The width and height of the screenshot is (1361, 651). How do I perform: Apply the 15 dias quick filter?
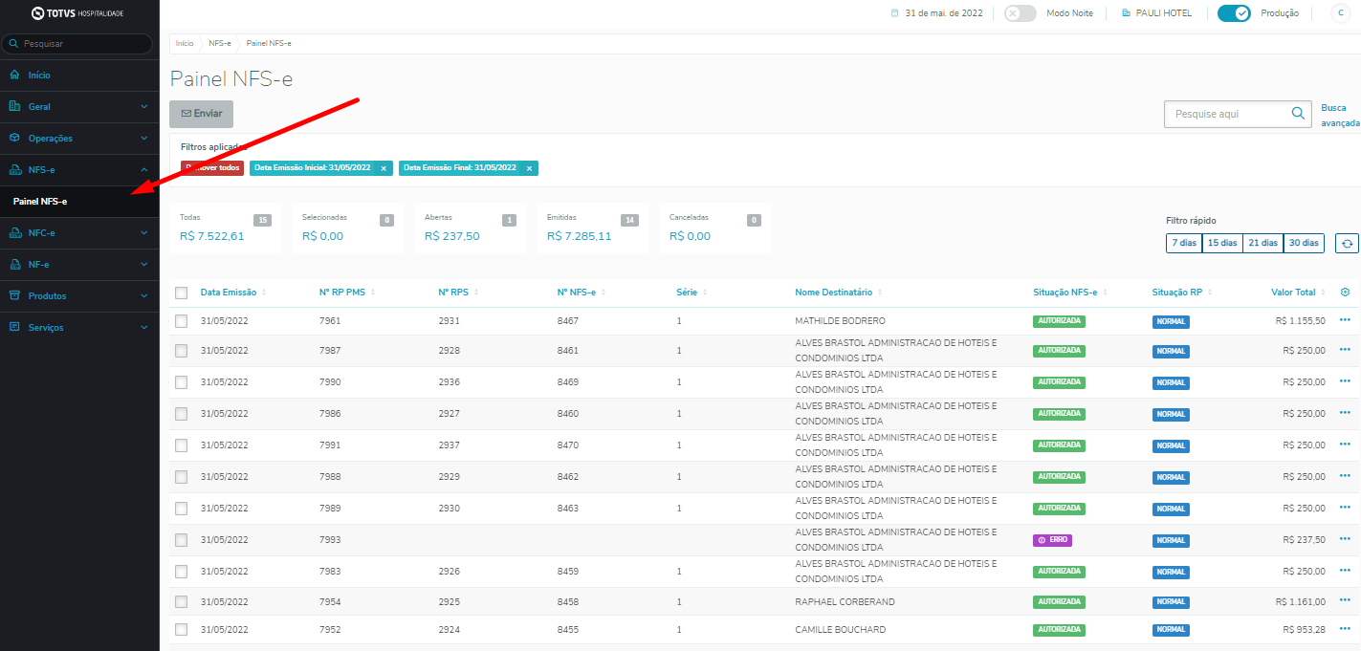tap(1222, 243)
